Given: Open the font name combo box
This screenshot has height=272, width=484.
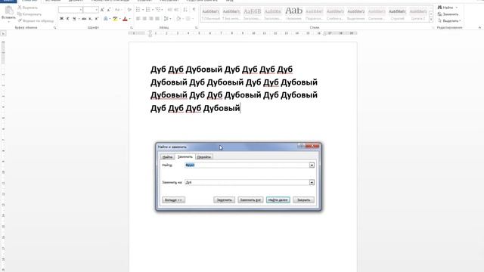Looking at the screenshot, I should point(70,10).
